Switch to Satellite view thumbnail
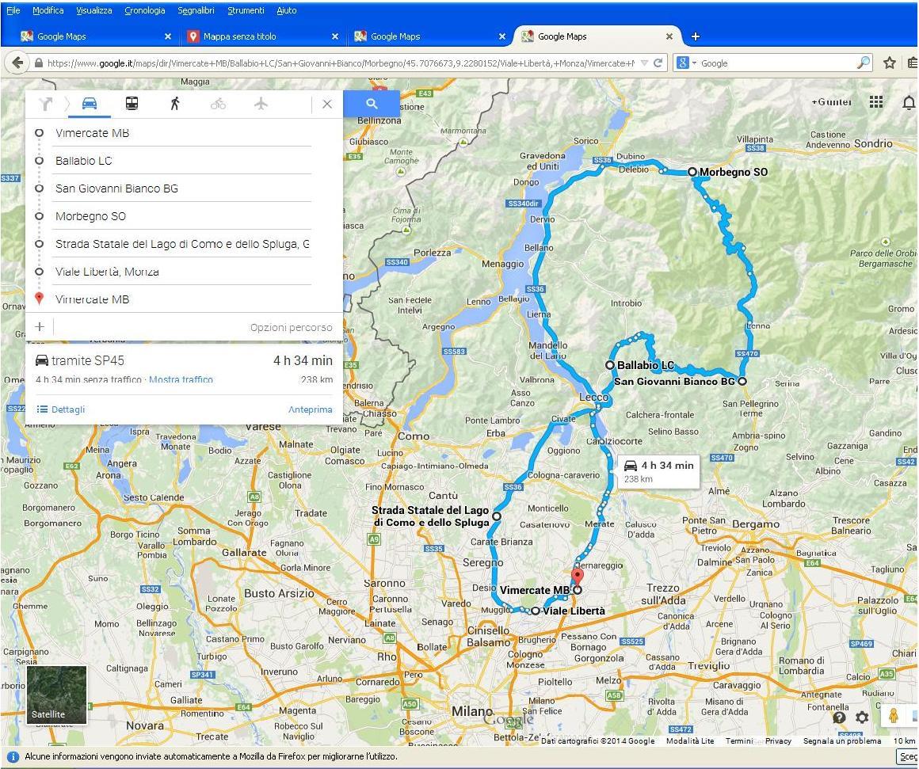Viewport: 919px width, 769px height. point(57,695)
